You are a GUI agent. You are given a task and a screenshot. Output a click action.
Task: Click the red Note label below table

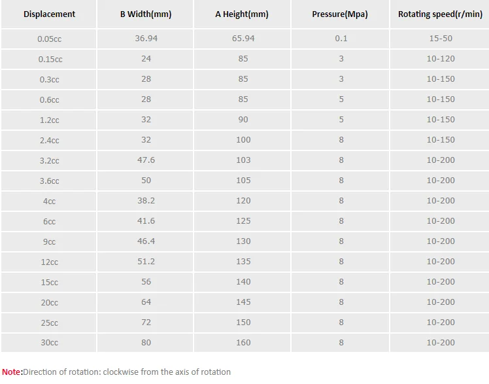point(12,372)
